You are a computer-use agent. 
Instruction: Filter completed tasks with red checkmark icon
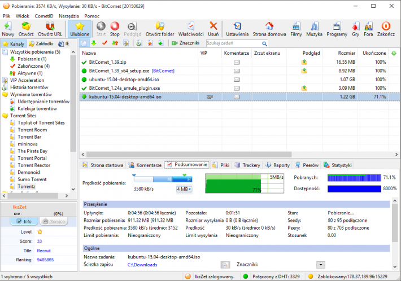[x=104, y=43]
